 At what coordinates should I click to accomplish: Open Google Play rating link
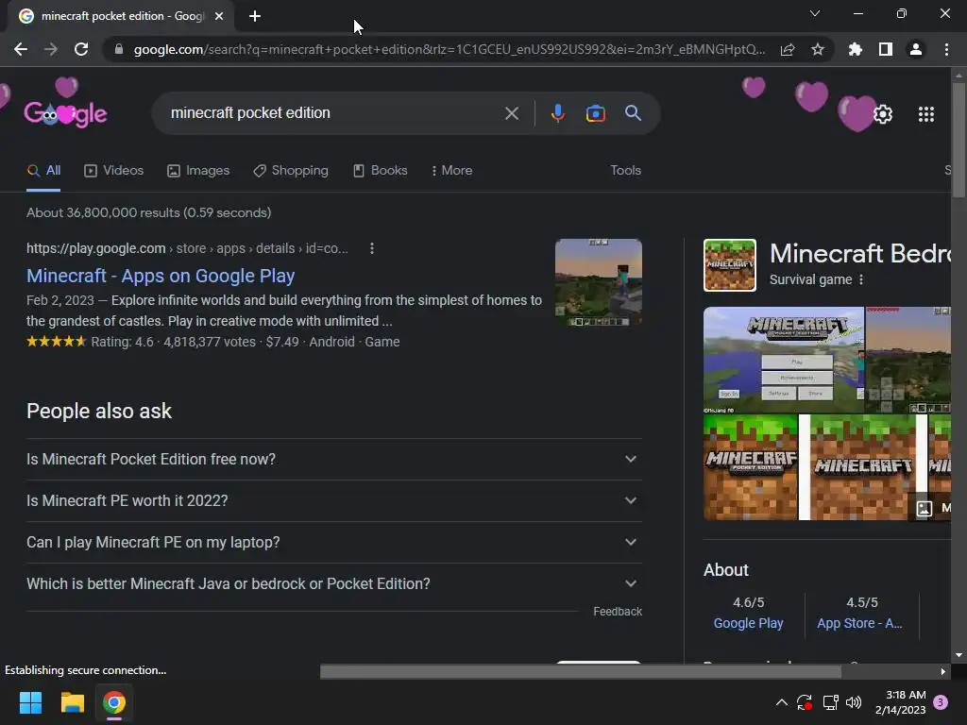click(x=748, y=623)
